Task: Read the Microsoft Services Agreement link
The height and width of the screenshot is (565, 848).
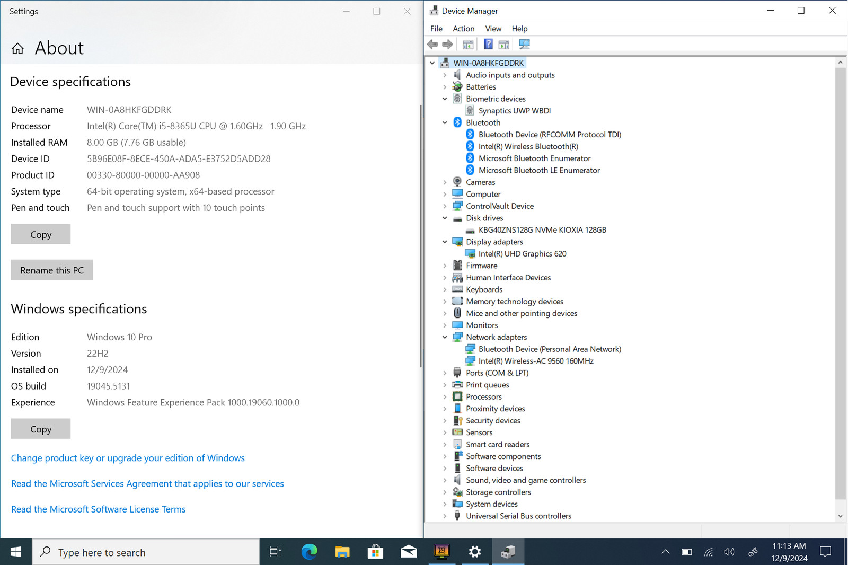Action: click(x=147, y=483)
